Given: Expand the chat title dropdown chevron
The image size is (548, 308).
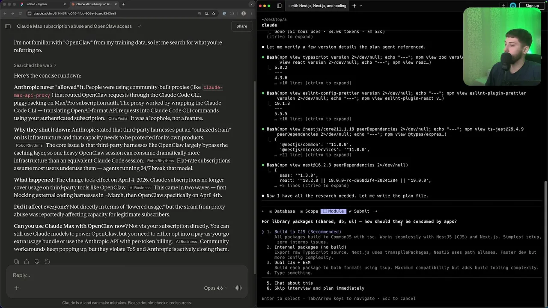Looking at the screenshot, I should click(x=139, y=26).
